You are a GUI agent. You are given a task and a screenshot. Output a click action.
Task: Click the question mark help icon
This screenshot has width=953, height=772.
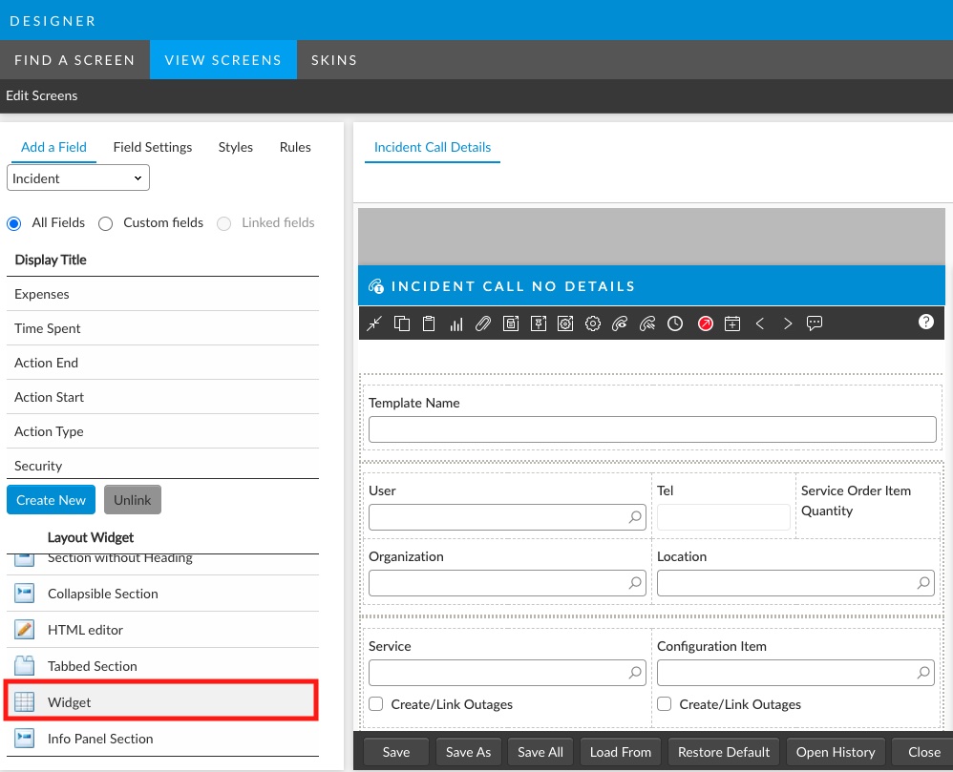coord(925,322)
